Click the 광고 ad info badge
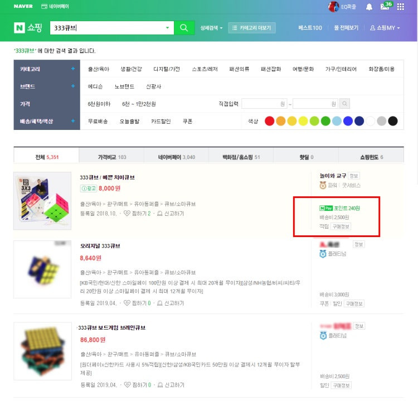The image size is (418, 401). [88, 189]
